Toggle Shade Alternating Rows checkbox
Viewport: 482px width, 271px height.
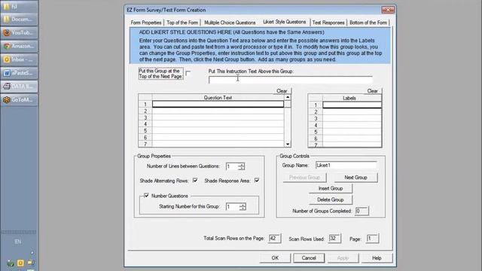click(195, 181)
